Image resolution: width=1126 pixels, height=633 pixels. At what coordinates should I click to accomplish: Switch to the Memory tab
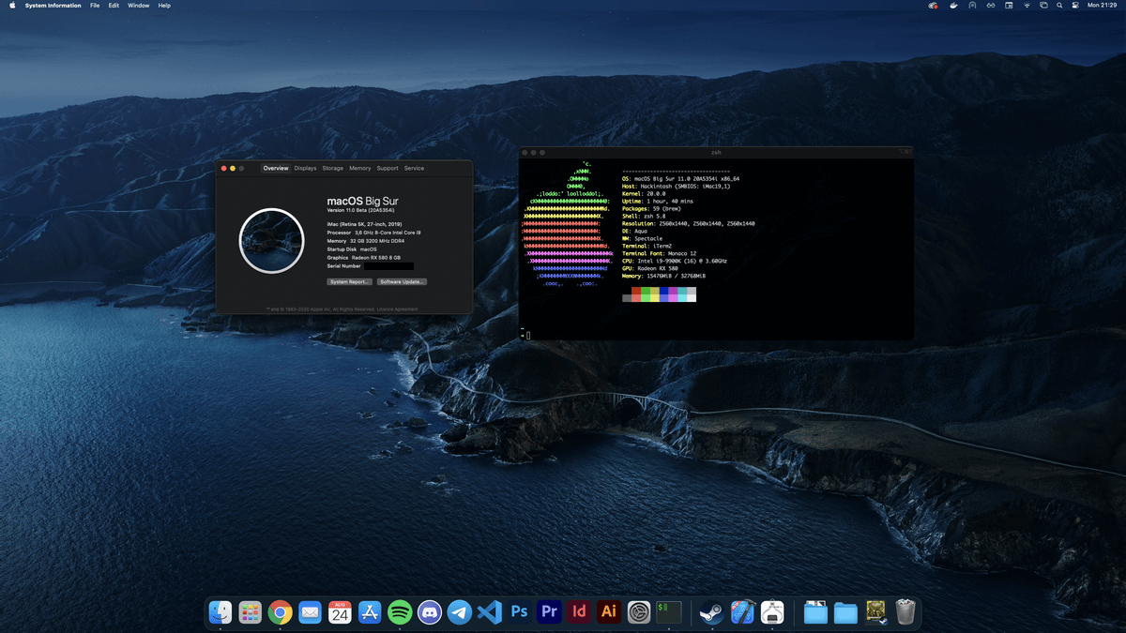[360, 169]
